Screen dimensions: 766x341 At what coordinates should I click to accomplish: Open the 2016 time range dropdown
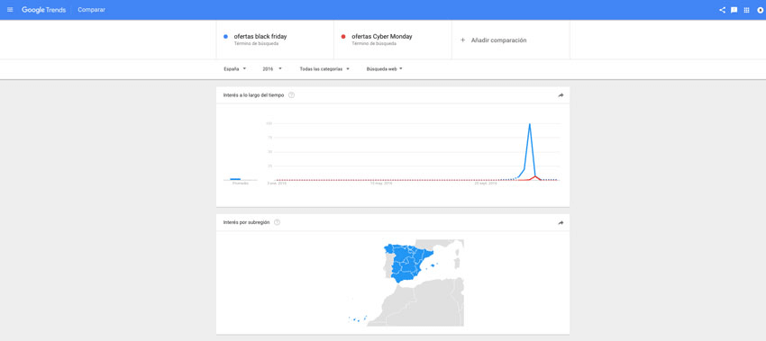pos(272,68)
